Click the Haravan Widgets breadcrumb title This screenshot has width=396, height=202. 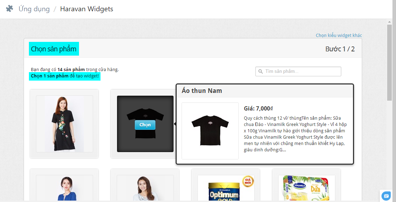pos(87,9)
